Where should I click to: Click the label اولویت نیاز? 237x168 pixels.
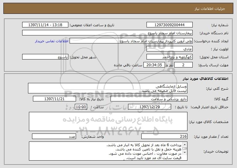(x=220, y=49)
